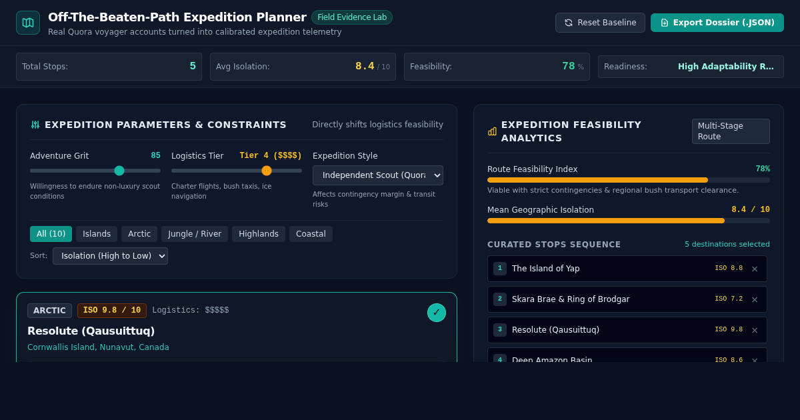Click the Logistics: $$$$$ label on card
800x420 pixels.
[x=191, y=311]
